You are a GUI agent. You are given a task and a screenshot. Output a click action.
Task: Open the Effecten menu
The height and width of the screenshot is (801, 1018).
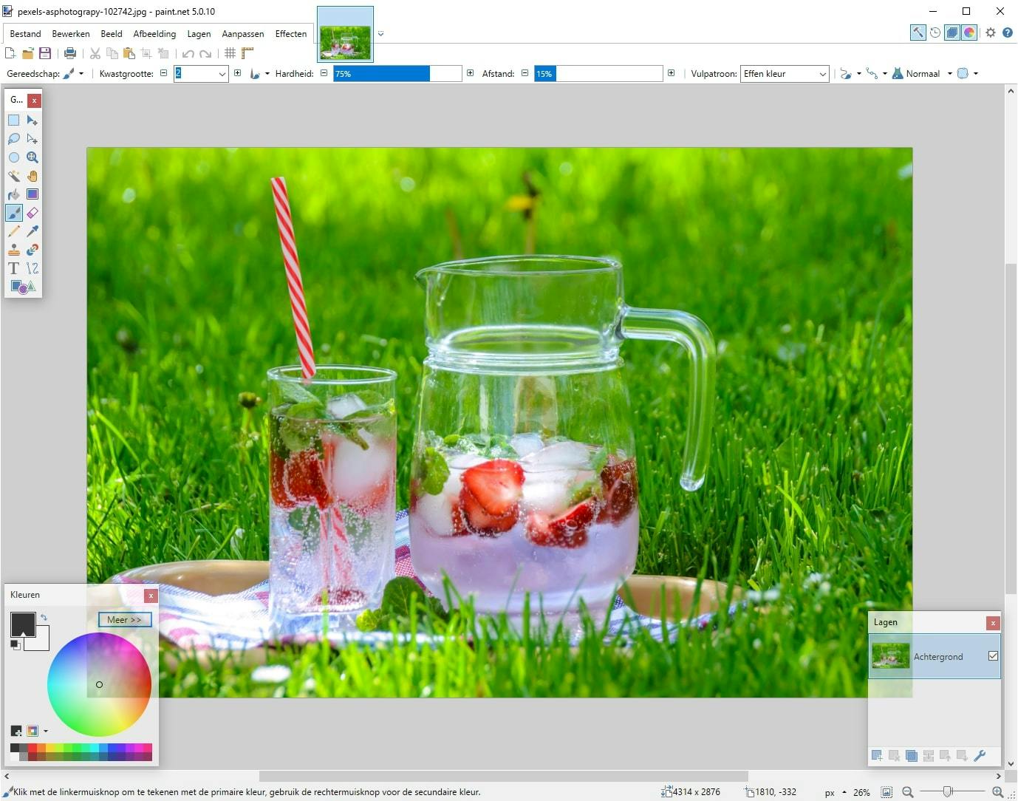coord(291,34)
